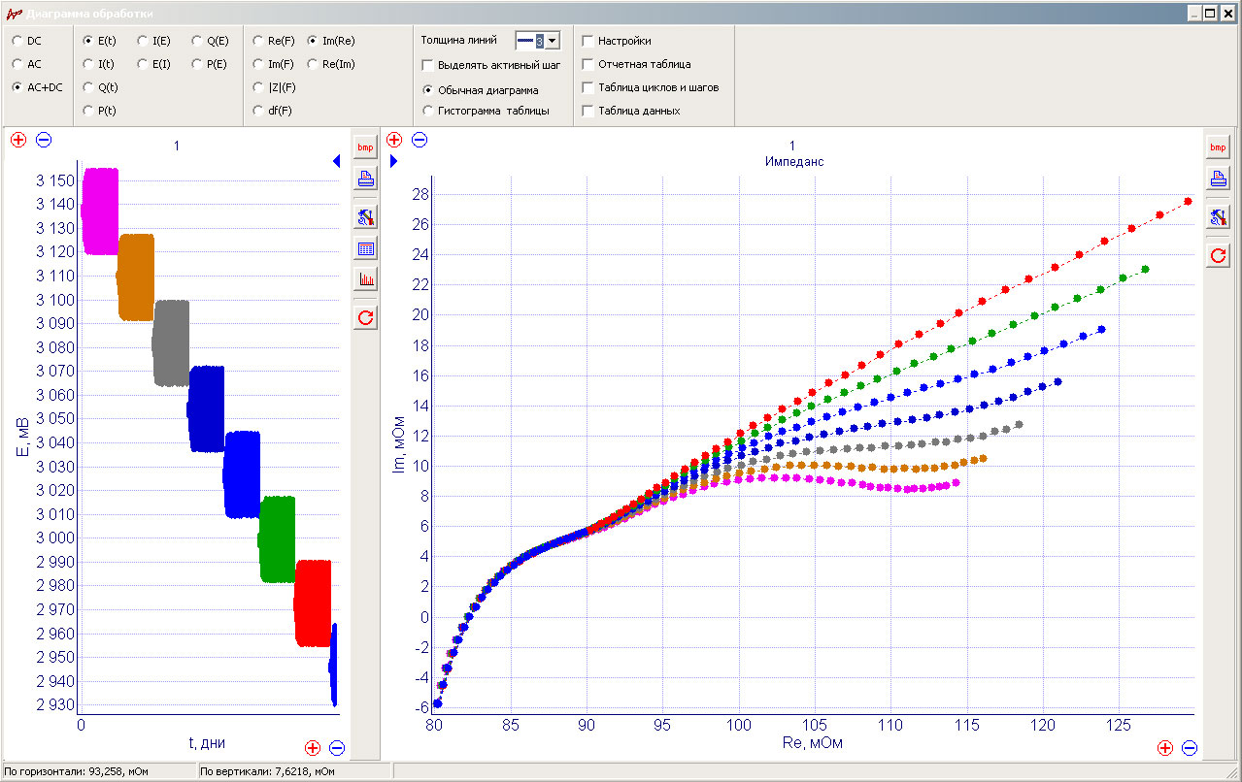This screenshot has width=1242, height=782.
Task: Click the left chart's histogram bars icon
Action: pos(365,279)
